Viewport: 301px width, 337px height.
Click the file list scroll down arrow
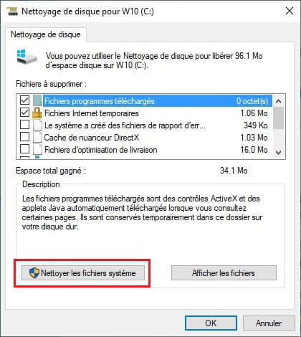278,152
